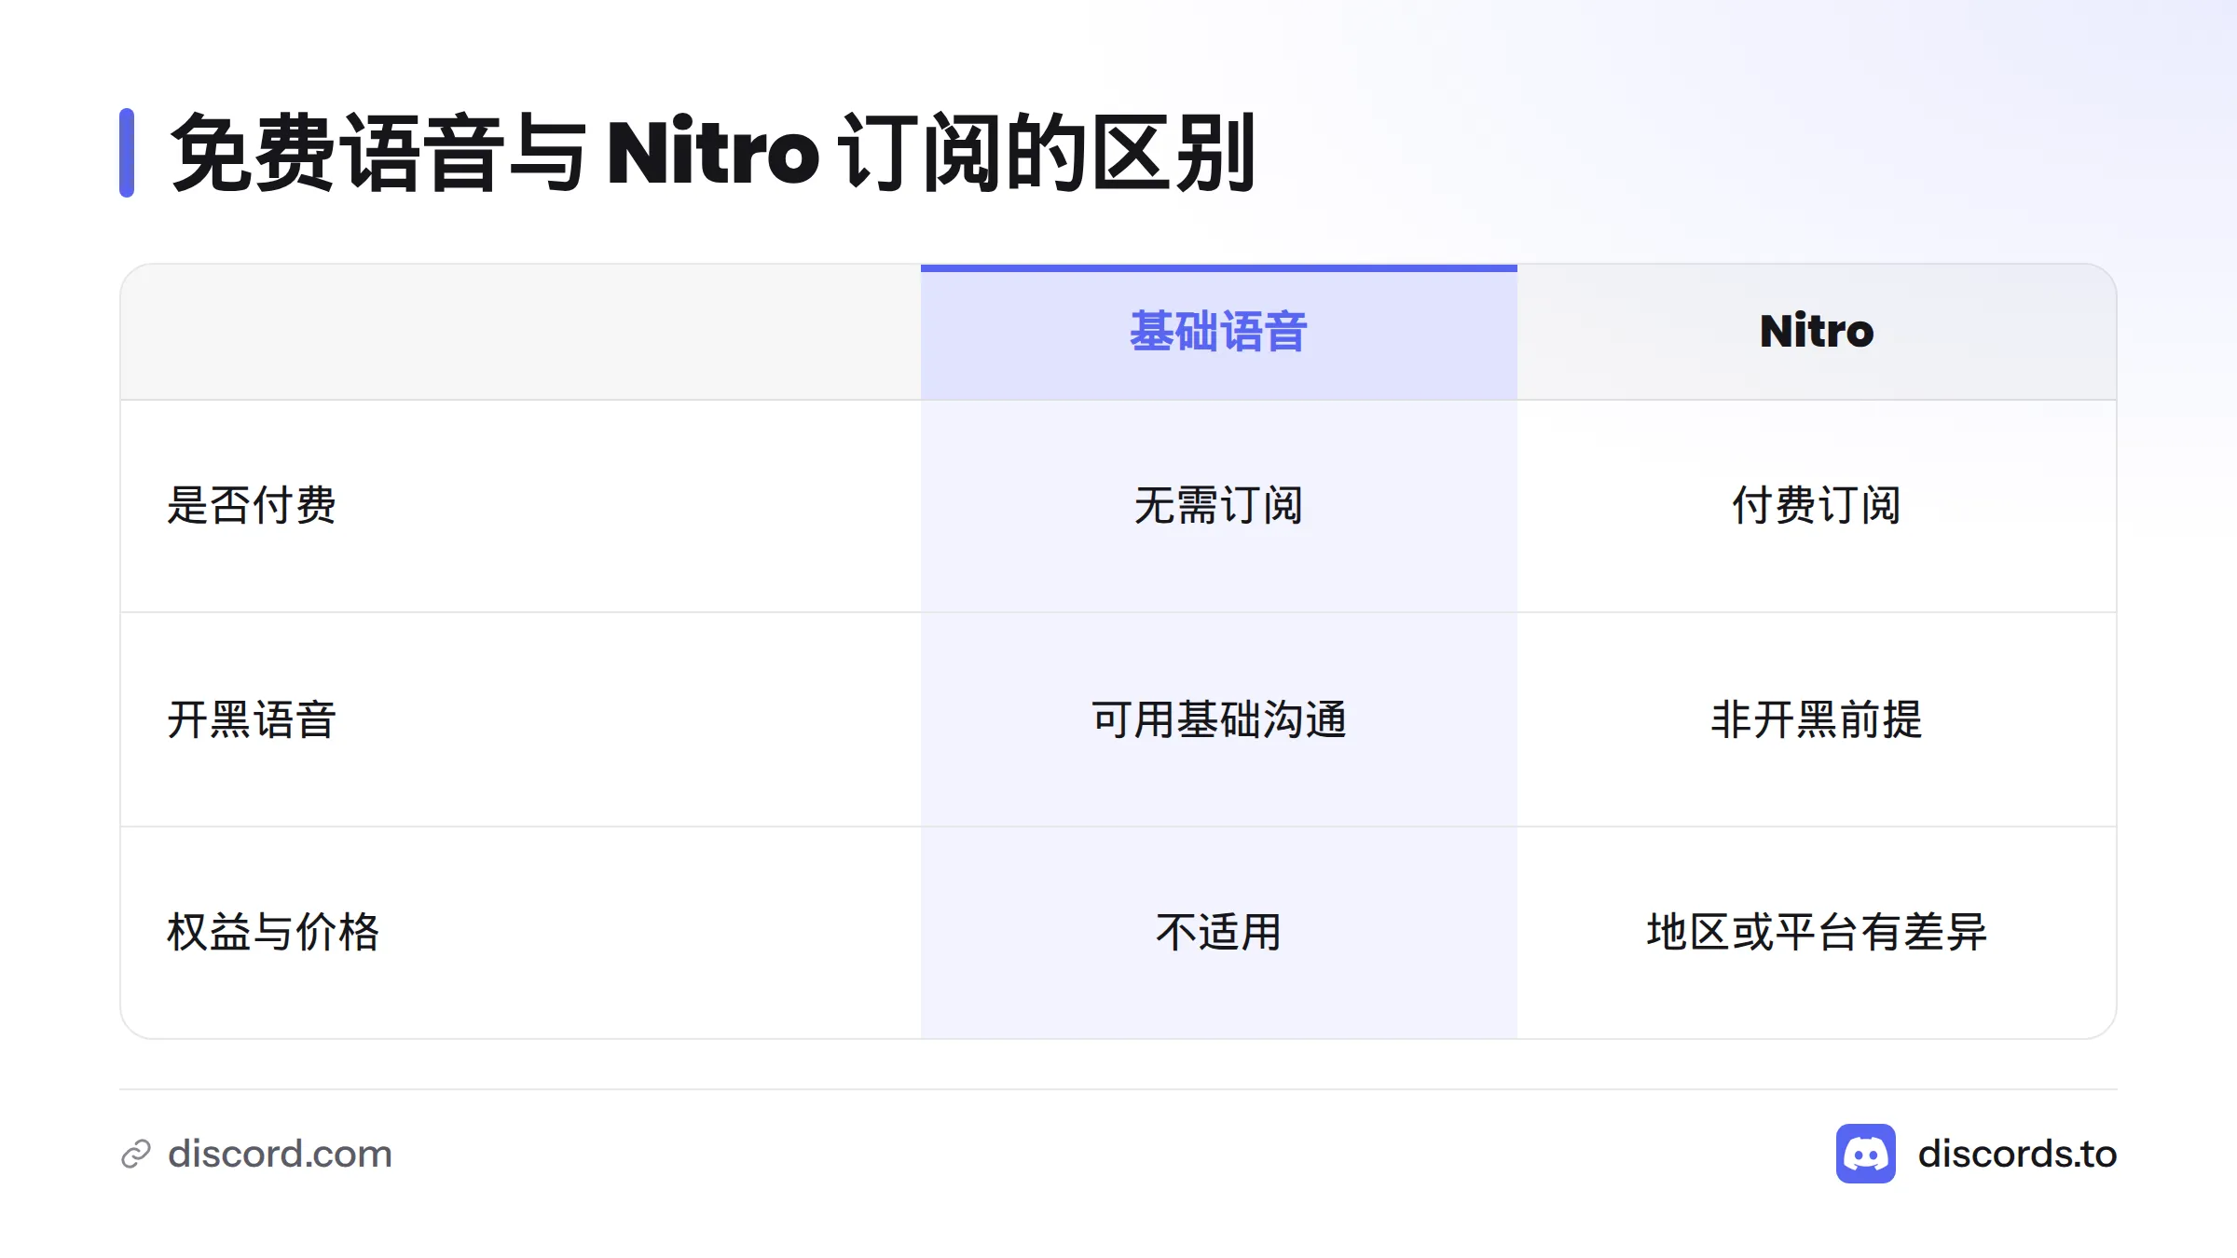Screen dimensions: 2237x1258
Task: Select the 基础语音 column header
Action: (x=1218, y=332)
